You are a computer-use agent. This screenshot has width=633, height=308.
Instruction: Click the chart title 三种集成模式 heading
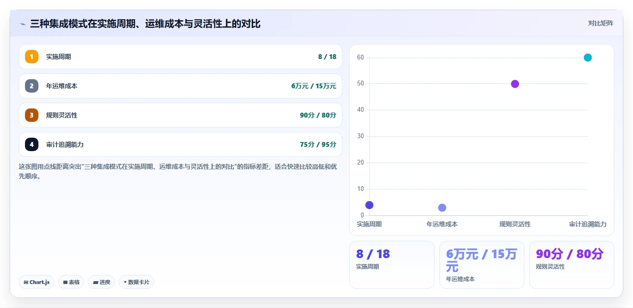tap(145, 24)
